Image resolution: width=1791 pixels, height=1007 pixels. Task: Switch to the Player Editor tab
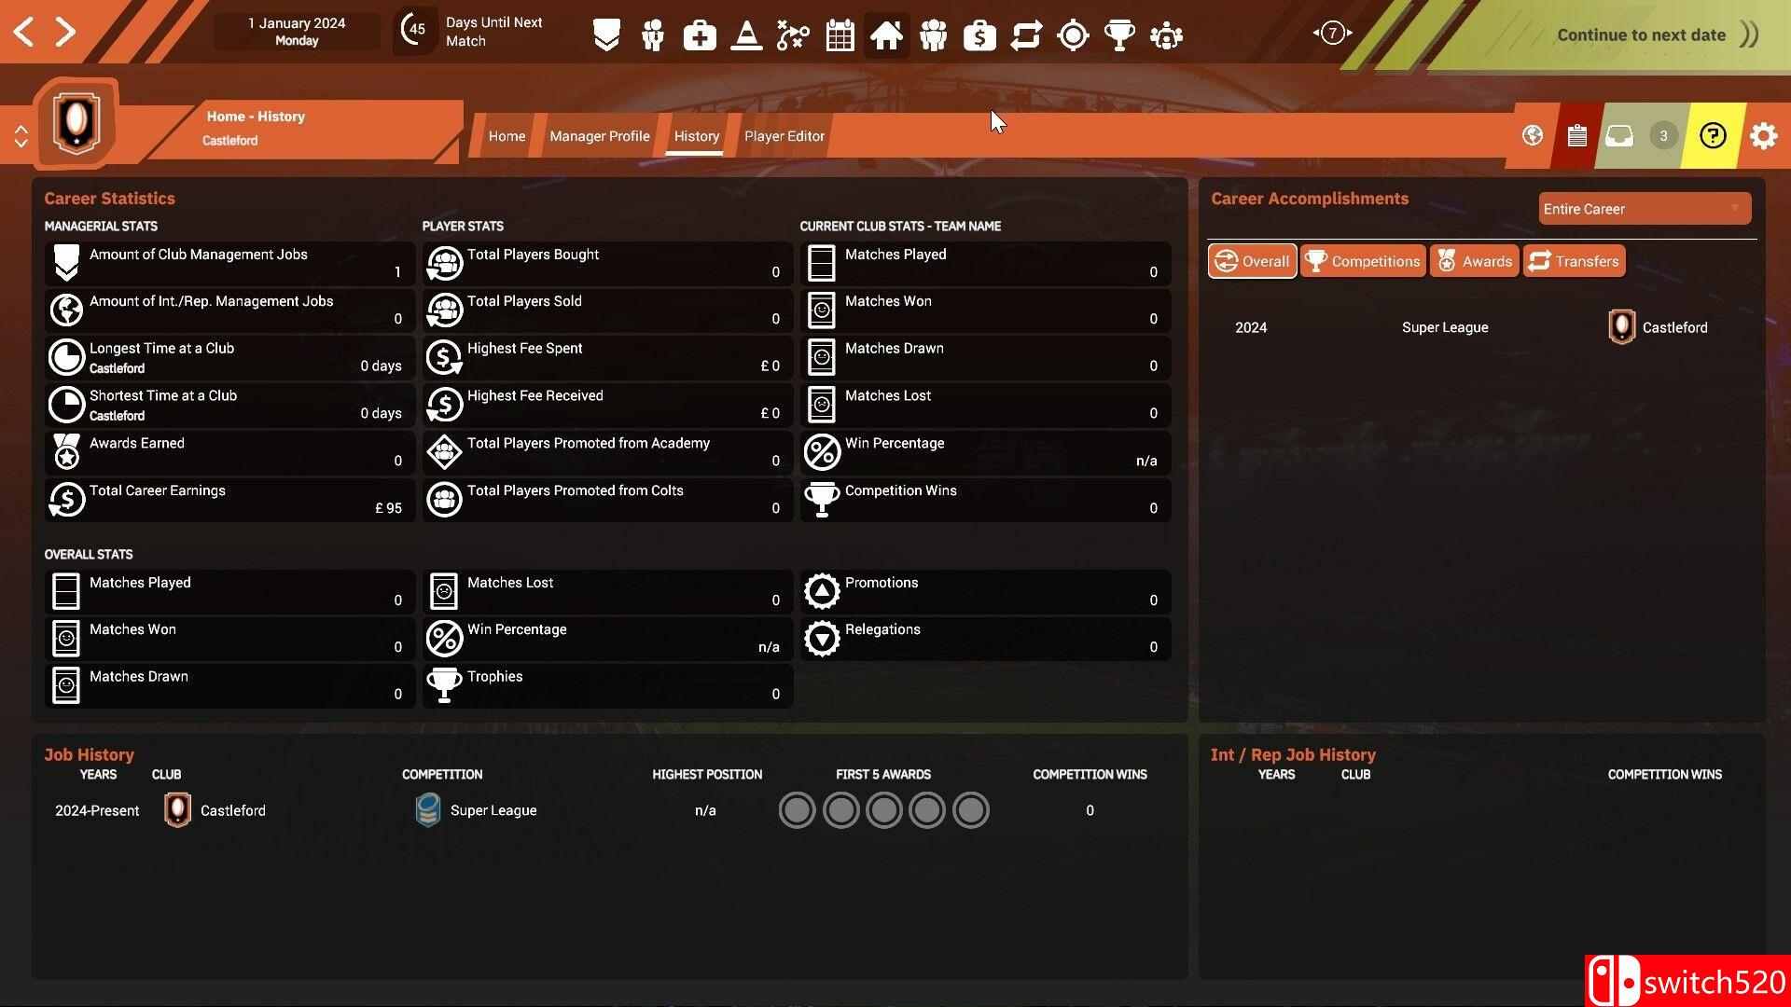784,136
